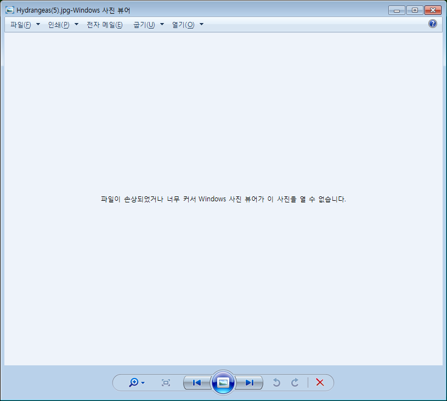Open the zoom magnifier control
This screenshot has width=447, height=401.
(134, 382)
